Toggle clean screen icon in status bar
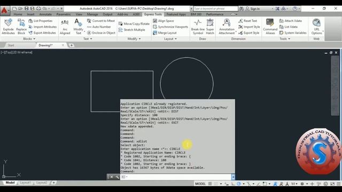 pyautogui.click(x=332, y=183)
